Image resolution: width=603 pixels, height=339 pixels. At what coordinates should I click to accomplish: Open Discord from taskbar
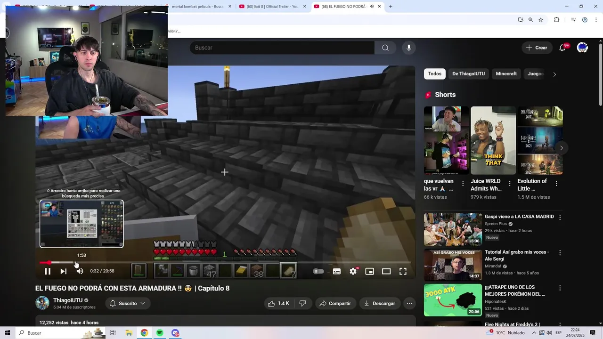(175, 333)
